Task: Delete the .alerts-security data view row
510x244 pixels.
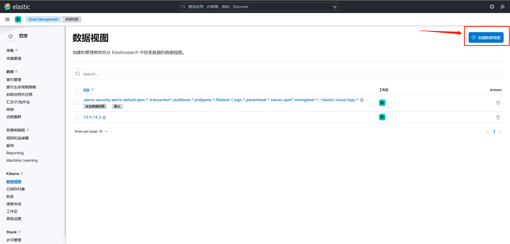Action: pos(498,103)
